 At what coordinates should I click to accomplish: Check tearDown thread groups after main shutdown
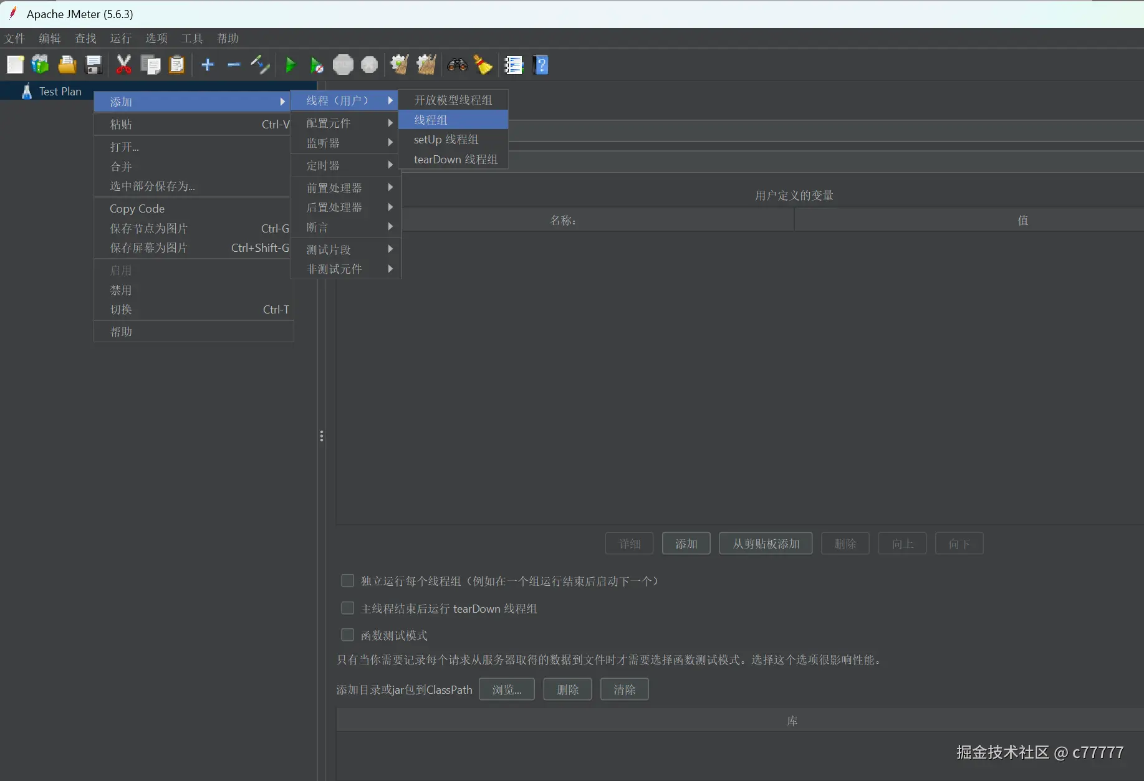point(348,608)
